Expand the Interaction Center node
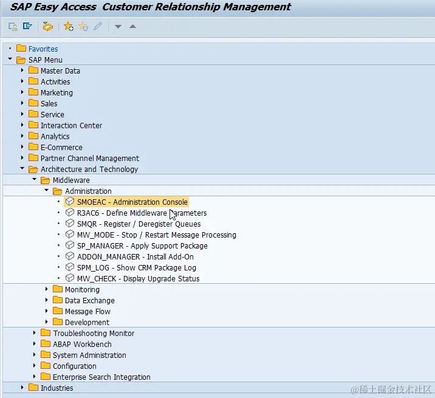Screen dimensions: 435x398 click(x=22, y=125)
